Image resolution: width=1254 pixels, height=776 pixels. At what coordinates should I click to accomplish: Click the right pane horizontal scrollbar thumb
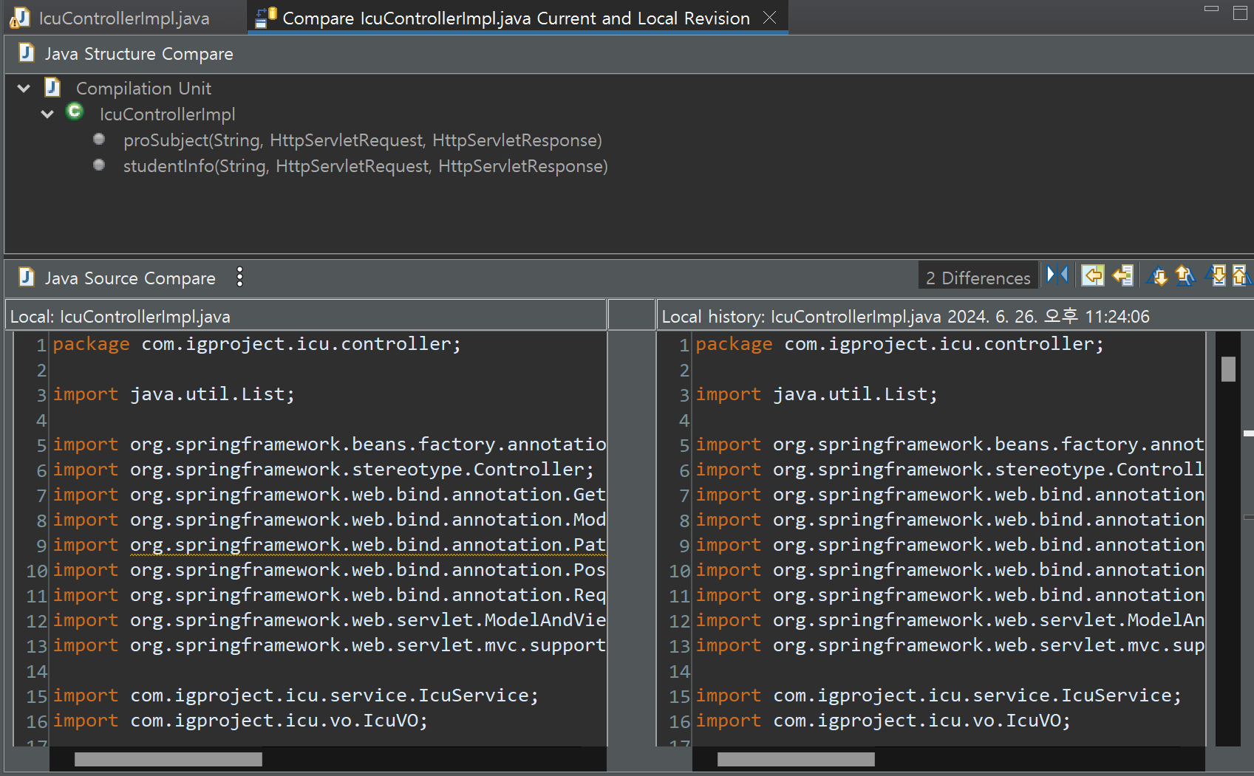(x=796, y=759)
